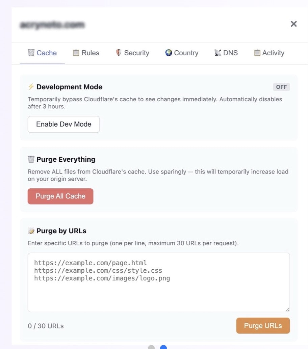Click the Security shield icon
Screen dimensions: 308x349
118,53
